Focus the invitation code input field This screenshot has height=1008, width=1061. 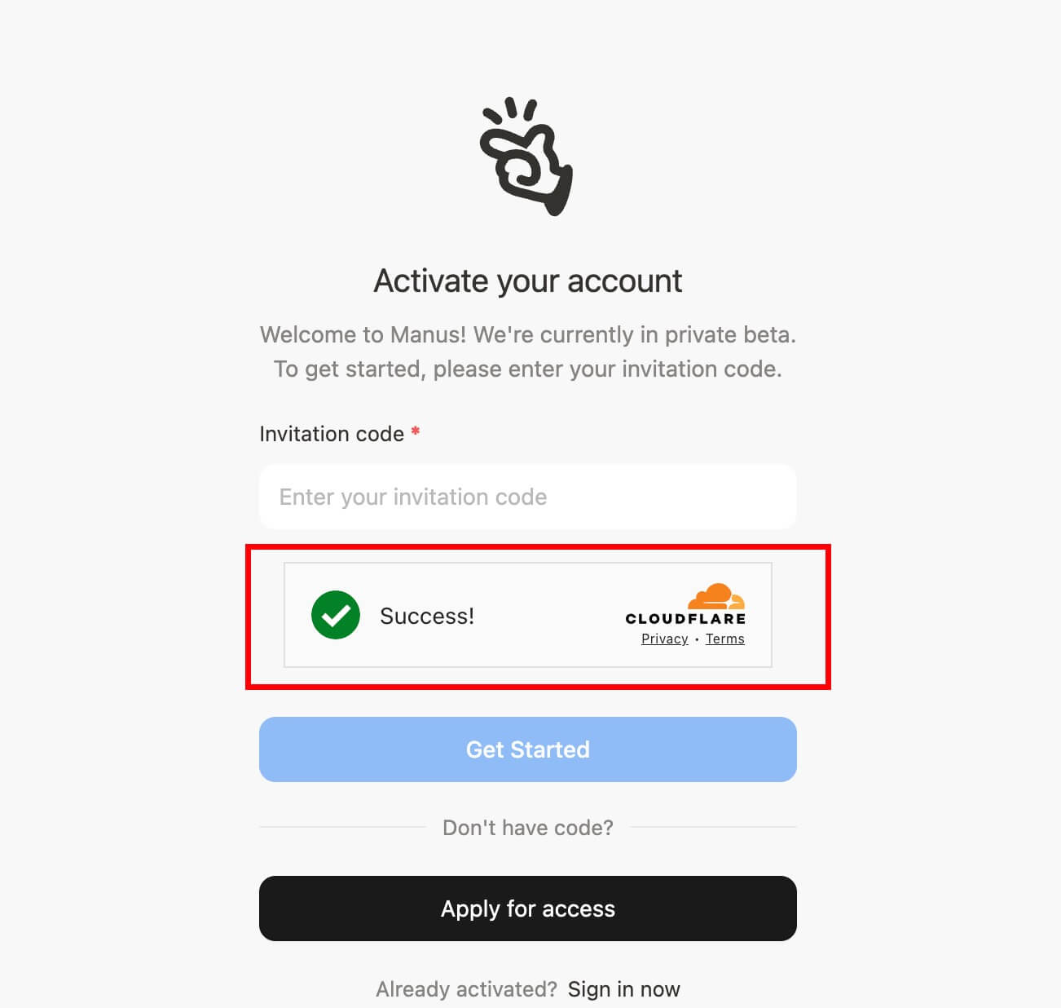(x=528, y=497)
